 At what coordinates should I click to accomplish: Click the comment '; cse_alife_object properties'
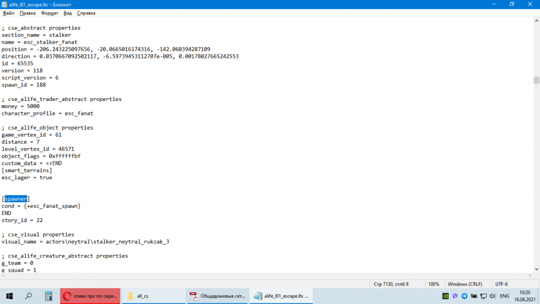tap(47, 128)
